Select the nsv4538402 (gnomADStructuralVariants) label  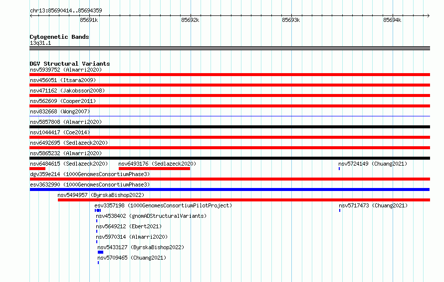click(151, 216)
